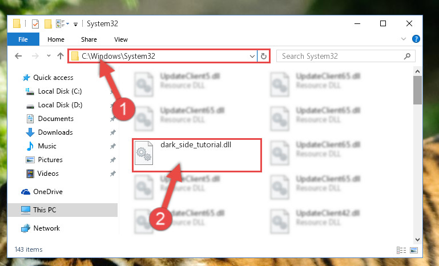Expand the address bar history dropdown
Image resolution: width=439 pixels, height=266 pixels.
[x=252, y=57]
